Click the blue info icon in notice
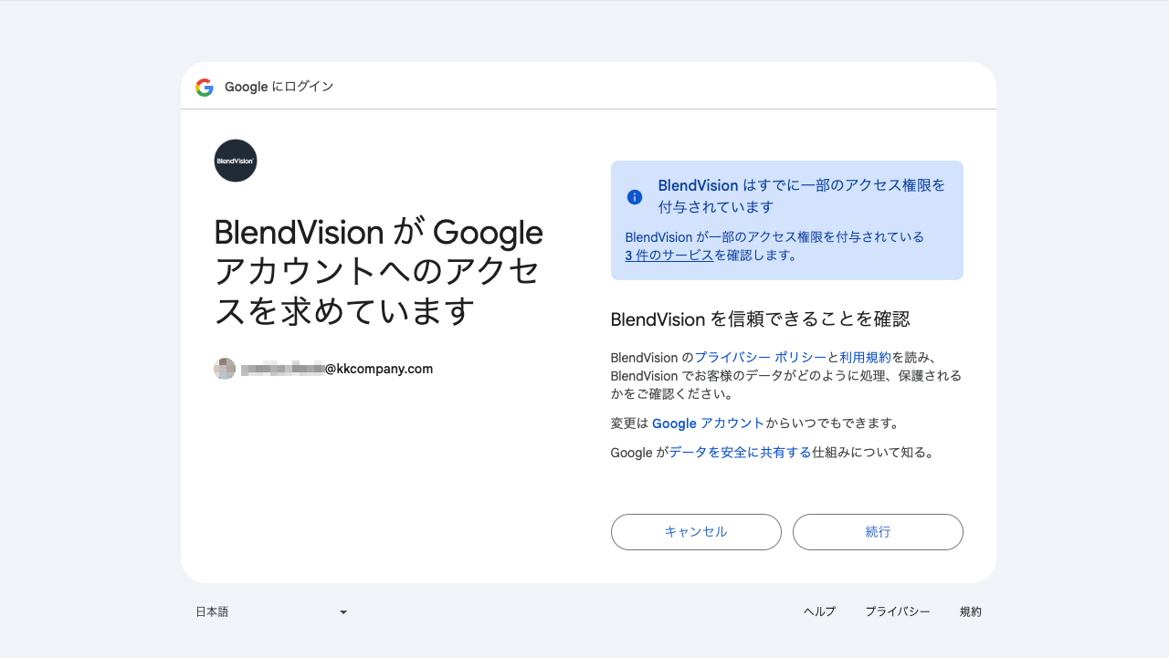Viewport: 1169px width, 658px height. (635, 197)
